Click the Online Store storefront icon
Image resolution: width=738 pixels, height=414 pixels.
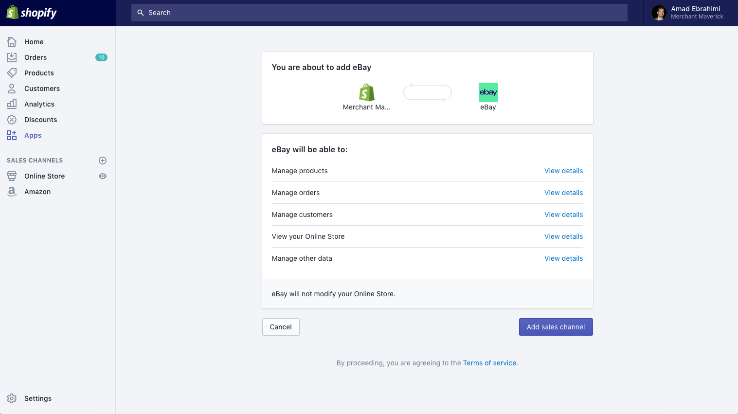(x=12, y=176)
